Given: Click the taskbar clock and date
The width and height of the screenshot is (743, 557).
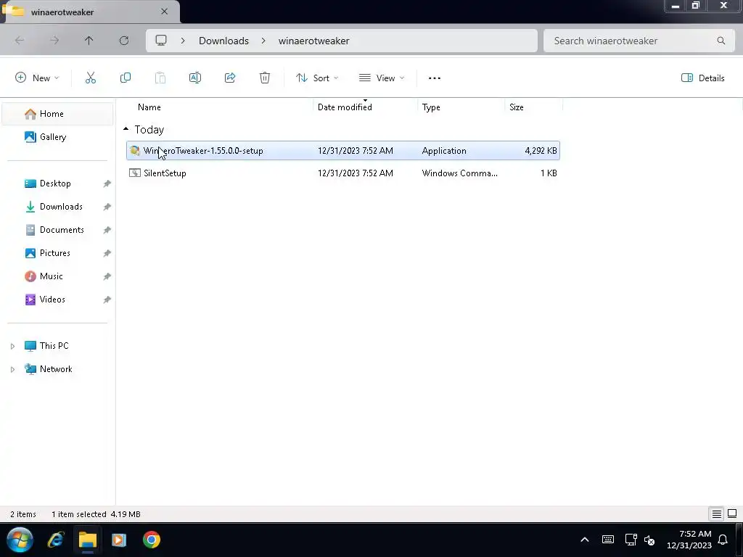Looking at the screenshot, I should point(689,540).
